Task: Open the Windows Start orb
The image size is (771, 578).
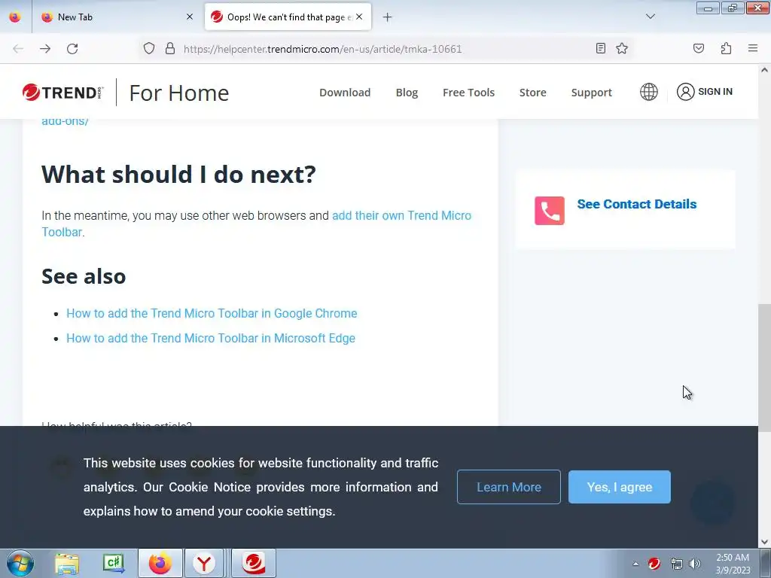Action: [20, 563]
